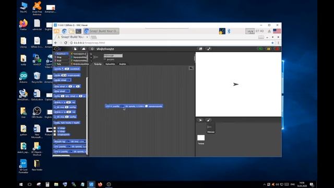Image resolution: width=334 pixels, height=188 pixels.
Task: Click the white oval slot on the script block
Action: coord(146,106)
